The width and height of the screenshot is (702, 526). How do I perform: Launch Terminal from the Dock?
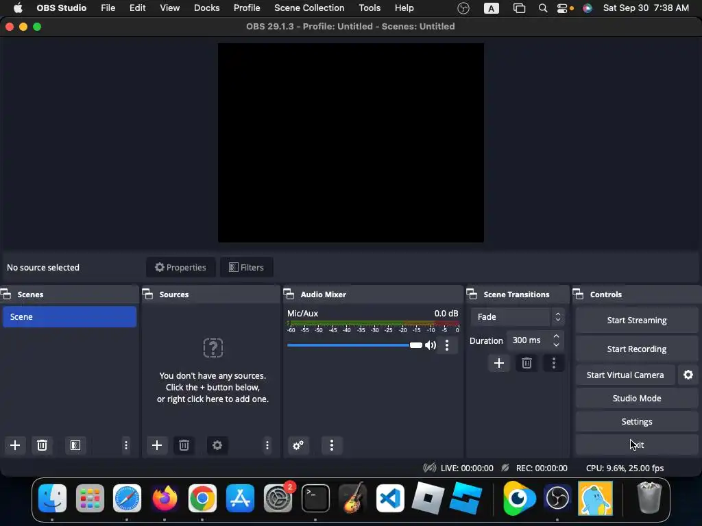315,498
